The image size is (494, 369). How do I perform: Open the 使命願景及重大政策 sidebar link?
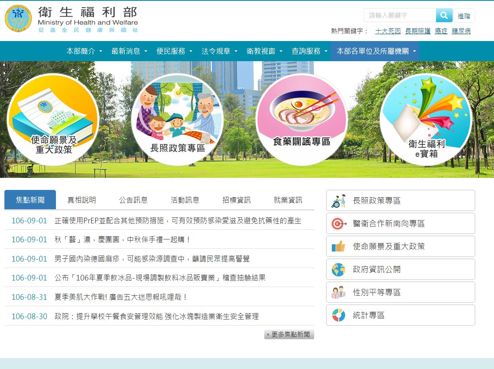(401, 246)
